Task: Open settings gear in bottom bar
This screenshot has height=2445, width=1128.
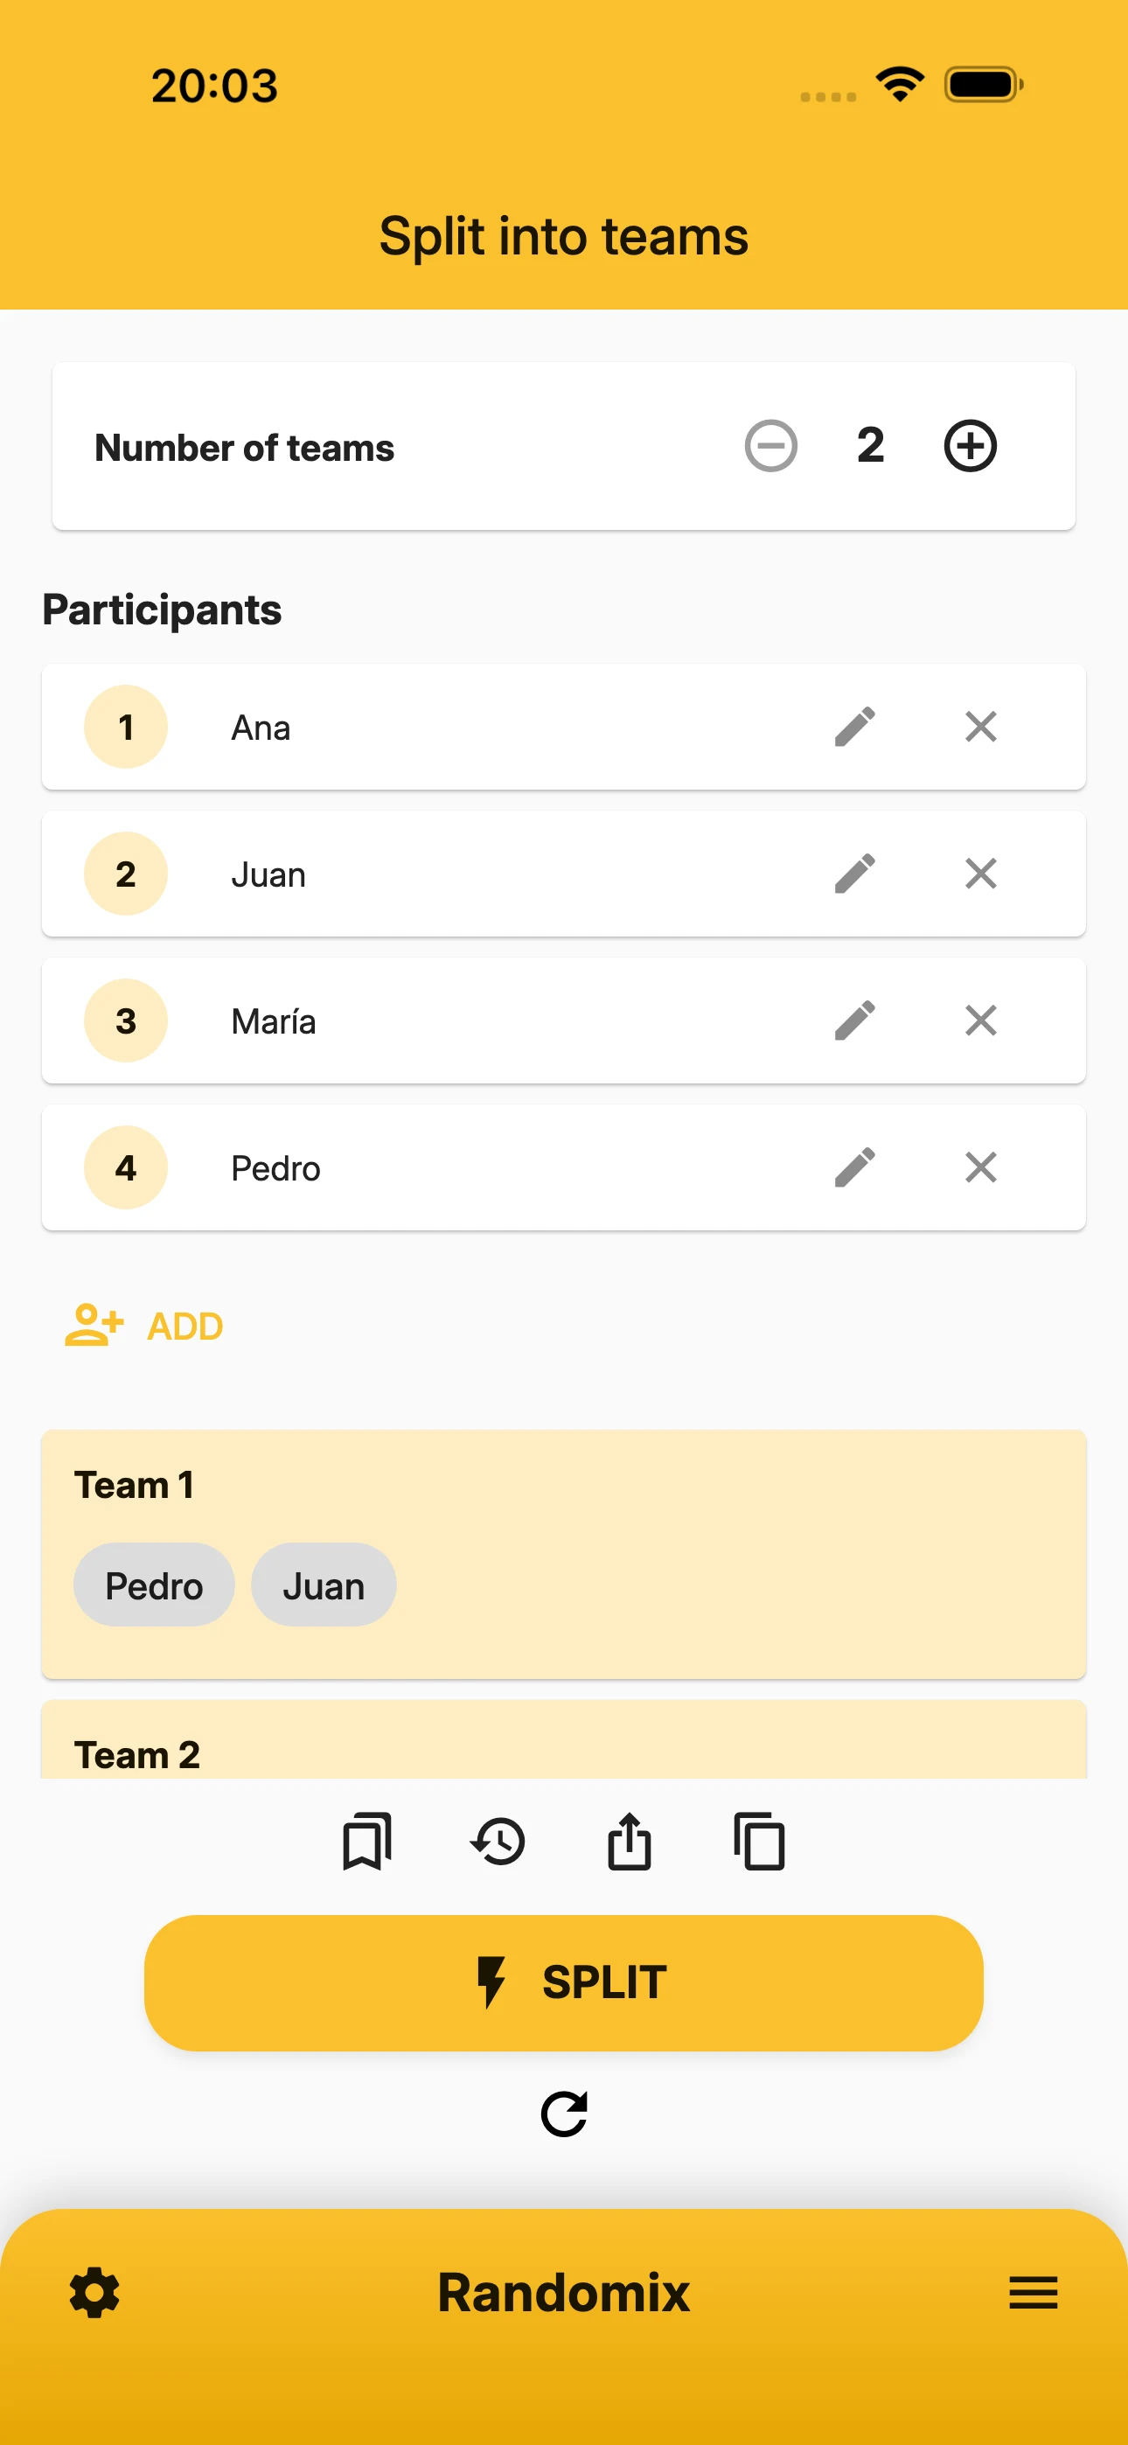Action: [94, 2294]
